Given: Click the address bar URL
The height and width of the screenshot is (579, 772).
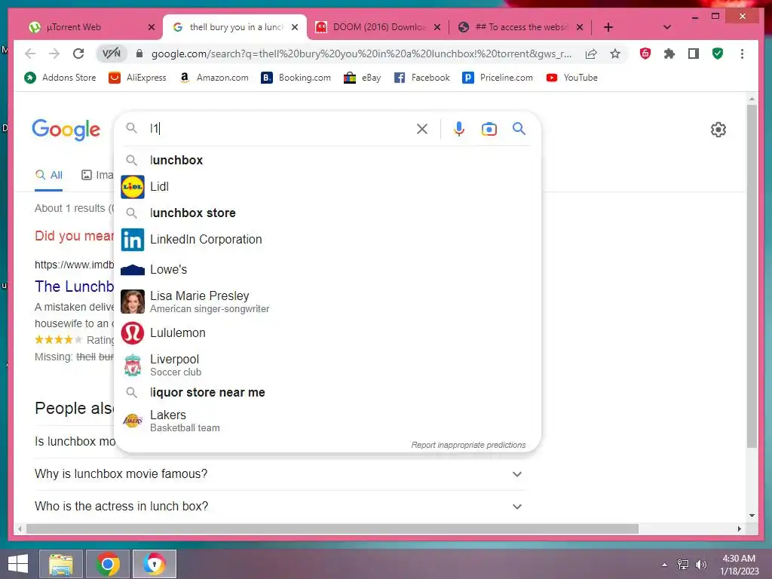Looking at the screenshot, I should click(361, 54).
